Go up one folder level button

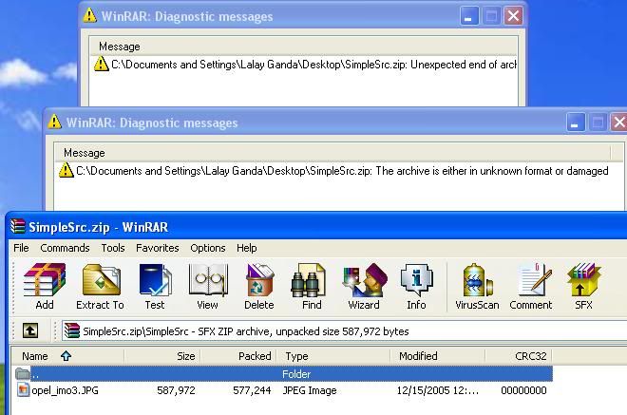click(x=30, y=331)
